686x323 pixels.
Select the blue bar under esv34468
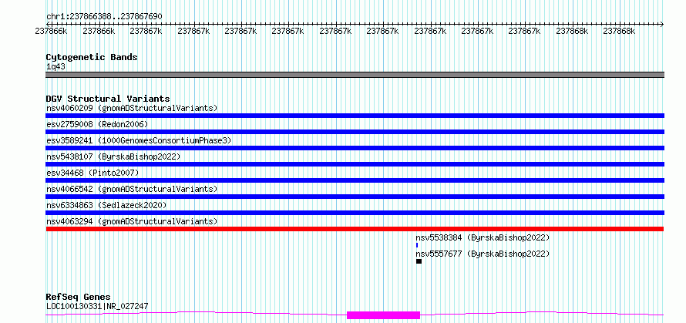pos(355,180)
